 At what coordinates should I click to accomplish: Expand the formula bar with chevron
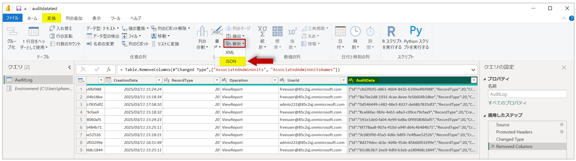point(473,70)
